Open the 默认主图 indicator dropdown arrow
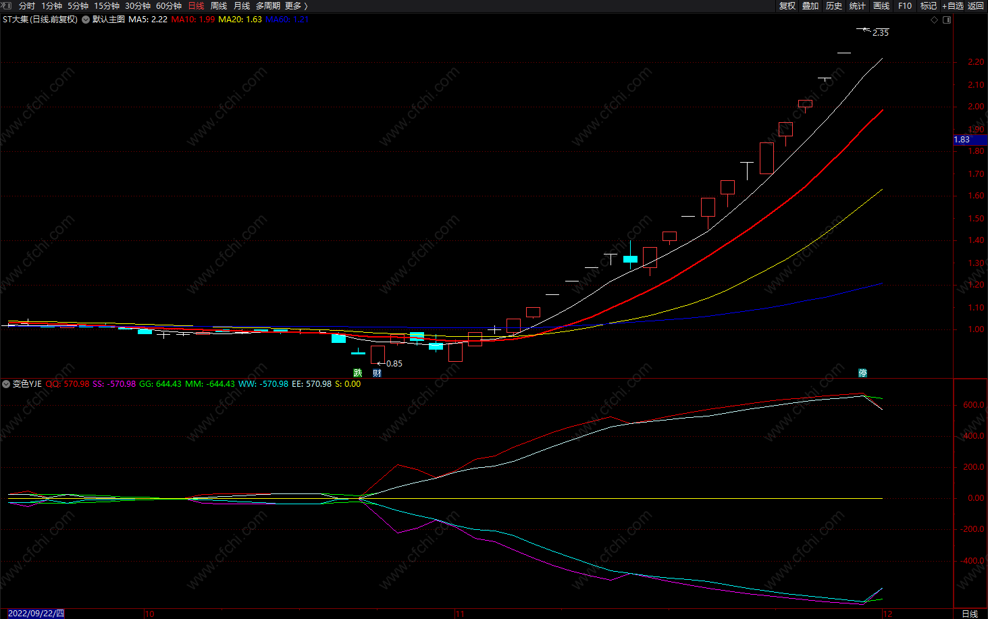 click(x=86, y=20)
